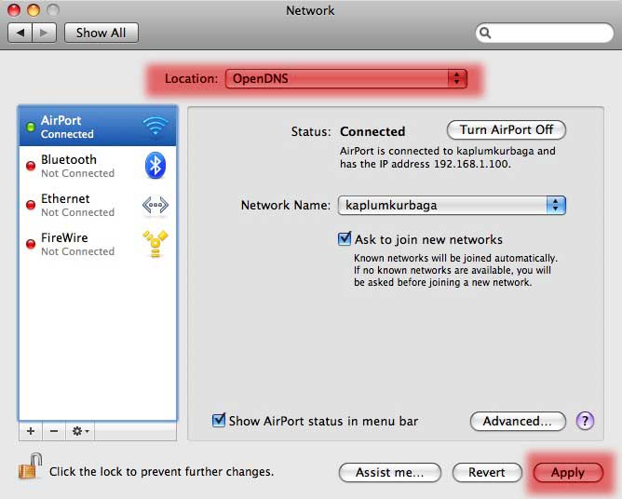
Task: Click the Bluetooth logo icon
Action: [x=155, y=165]
